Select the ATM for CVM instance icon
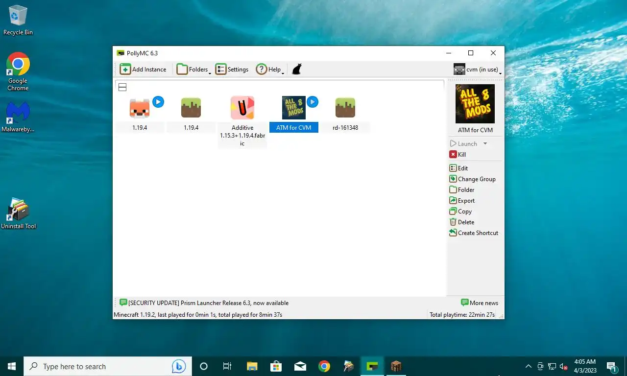 click(x=294, y=108)
